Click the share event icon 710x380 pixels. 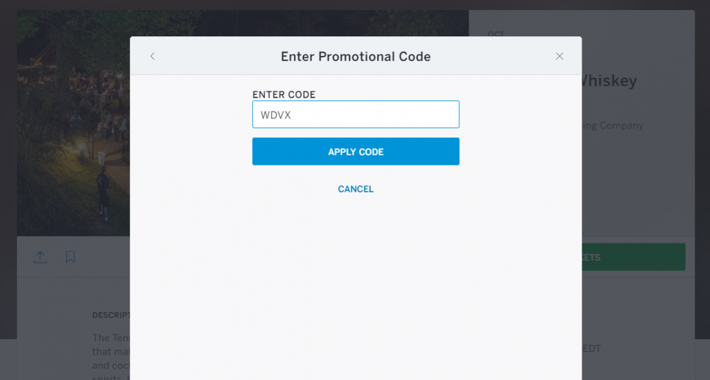pos(40,257)
